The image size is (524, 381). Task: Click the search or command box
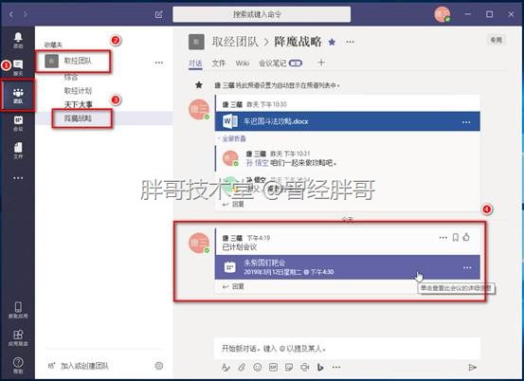262,14
